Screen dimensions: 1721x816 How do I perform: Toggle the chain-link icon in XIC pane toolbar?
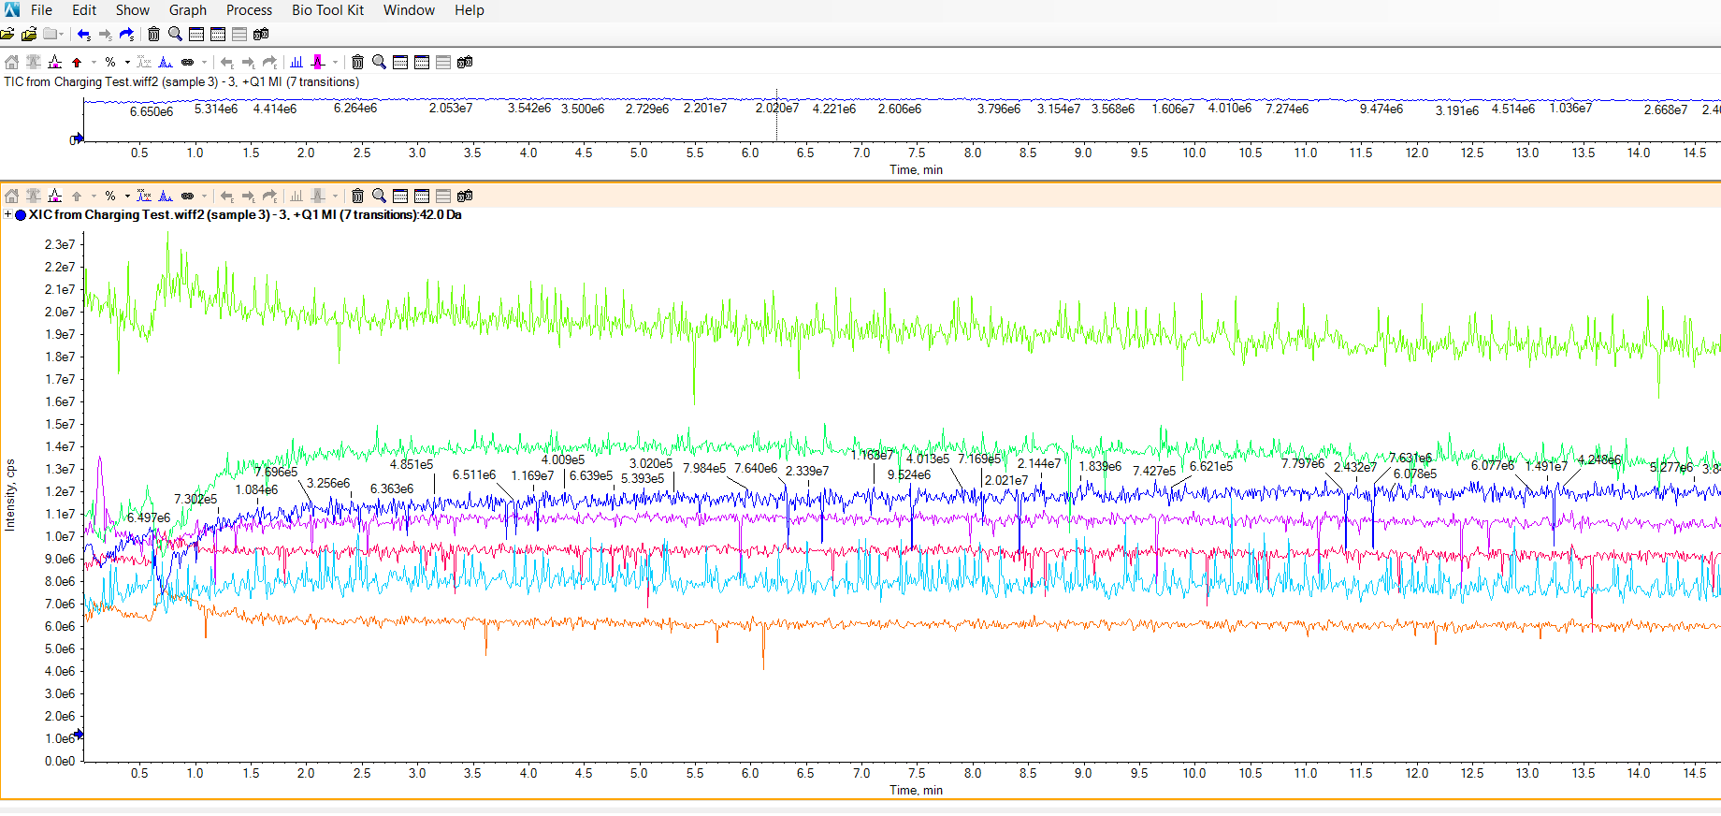tap(187, 197)
